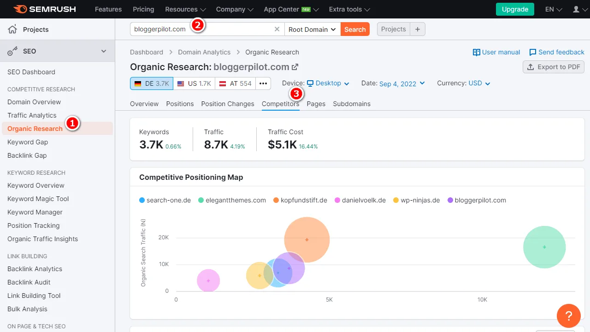
Task: Open the help question mark bubble
Action: [568, 316]
